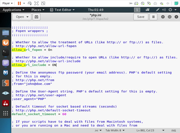Pause the virtual machine from the Player toolbar
180x133 pixels.
tap(19, 3)
